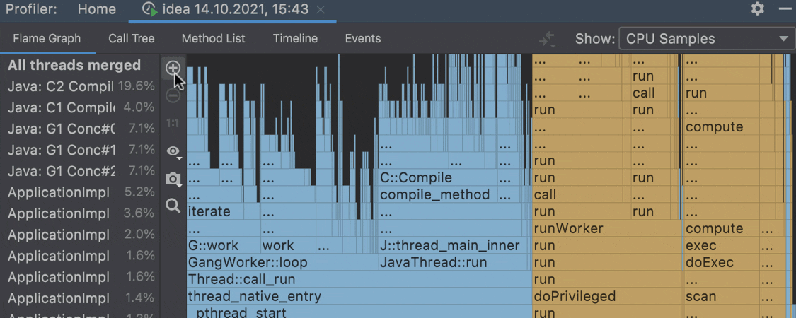Screen dimensions: 796x318
Task: Click the C::Compile frame
Action: coord(437,178)
